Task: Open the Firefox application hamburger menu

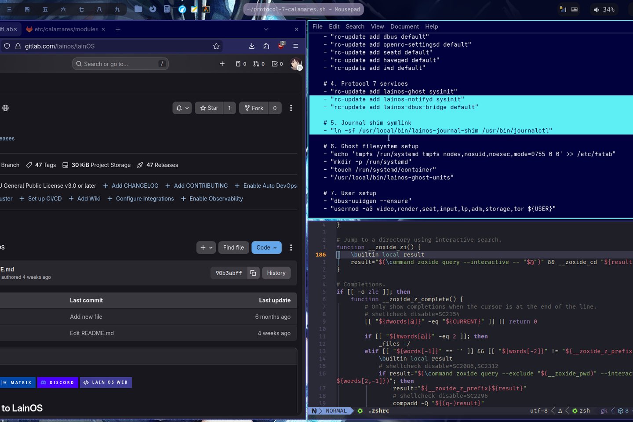Action: (296, 46)
